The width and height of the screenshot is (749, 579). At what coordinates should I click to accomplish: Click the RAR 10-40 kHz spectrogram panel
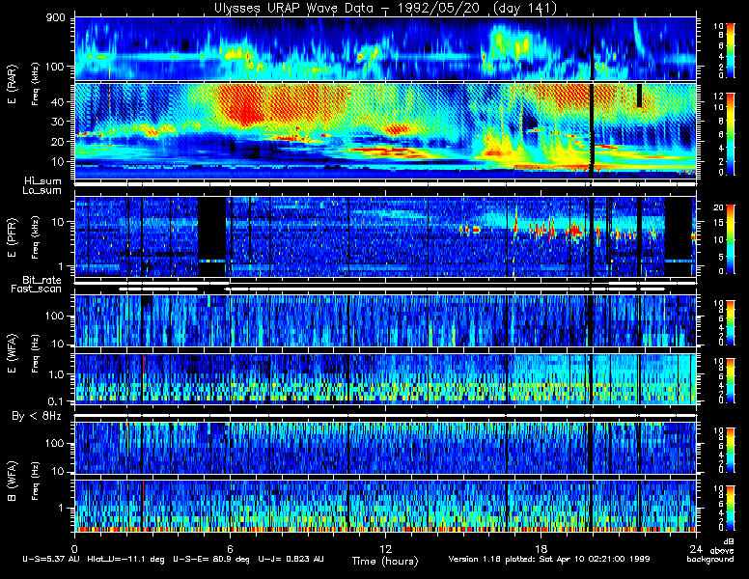(x=385, y=131)
